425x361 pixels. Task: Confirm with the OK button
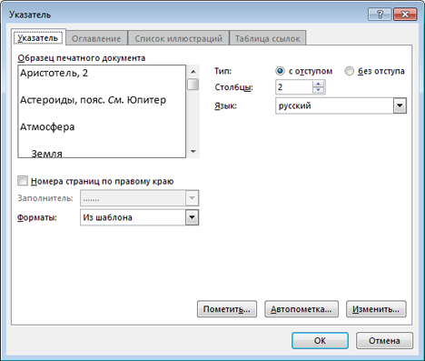[320, 341]
